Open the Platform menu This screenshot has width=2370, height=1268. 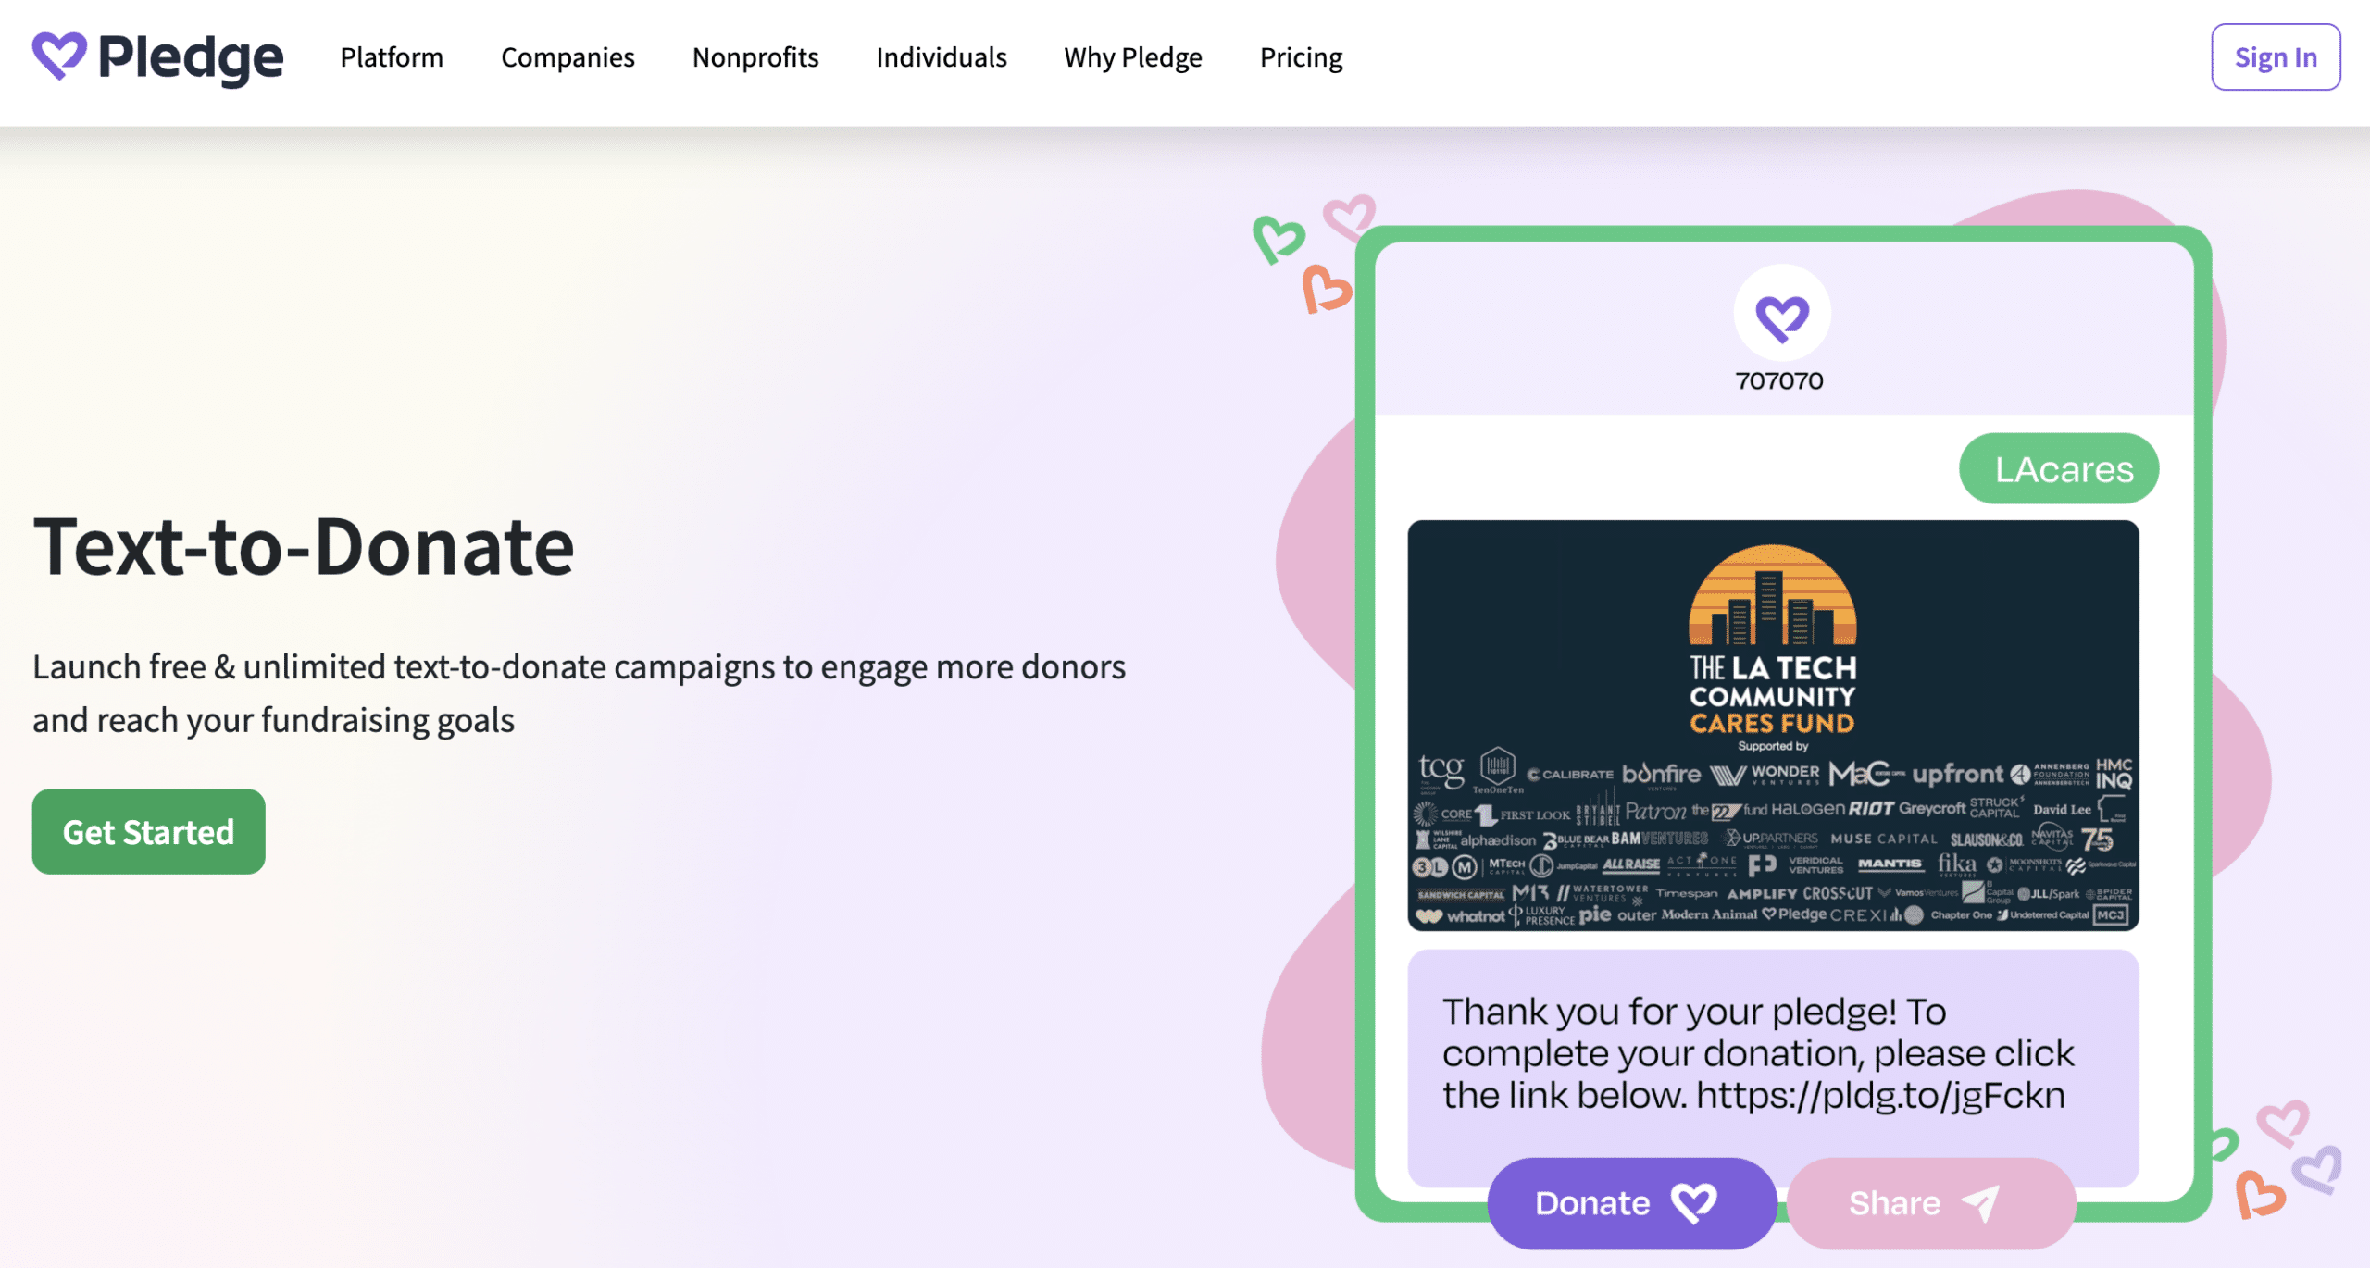pos(392,57)
